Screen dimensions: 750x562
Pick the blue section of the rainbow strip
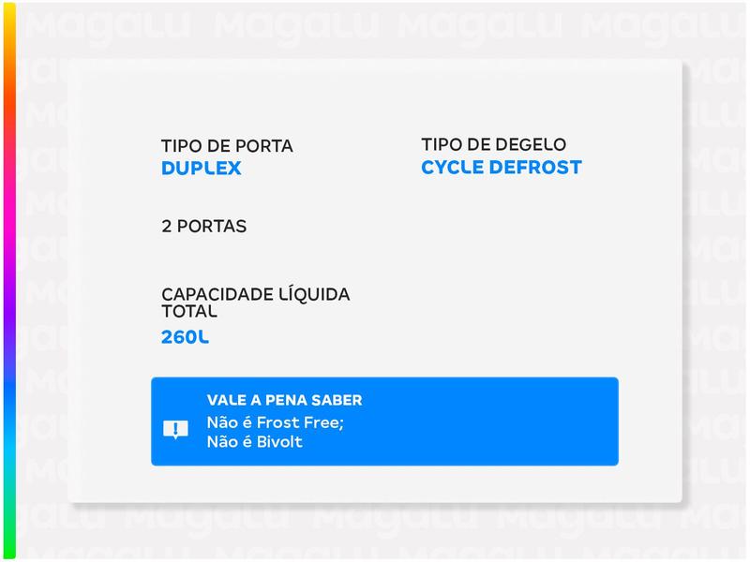[x=8, y=393]
